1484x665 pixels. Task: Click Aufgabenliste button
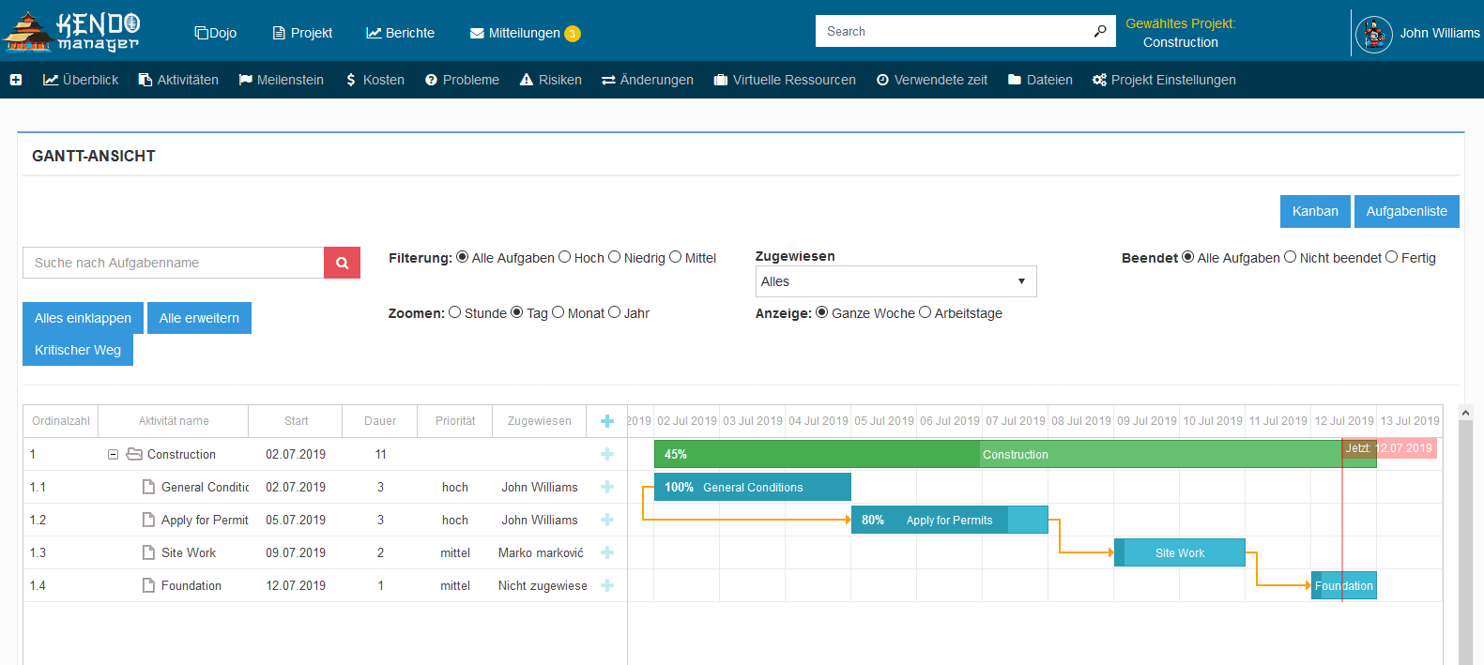tap(1406, 211)
